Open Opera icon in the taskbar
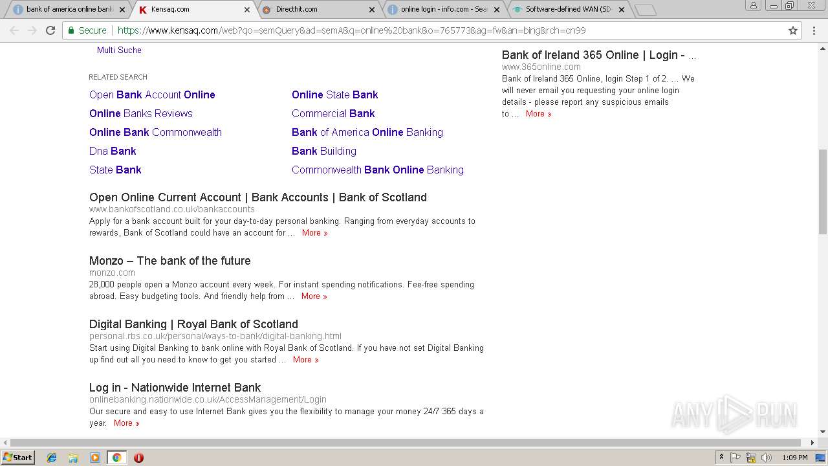Screen dimensions: 828x466 click(x=138, y=458)
